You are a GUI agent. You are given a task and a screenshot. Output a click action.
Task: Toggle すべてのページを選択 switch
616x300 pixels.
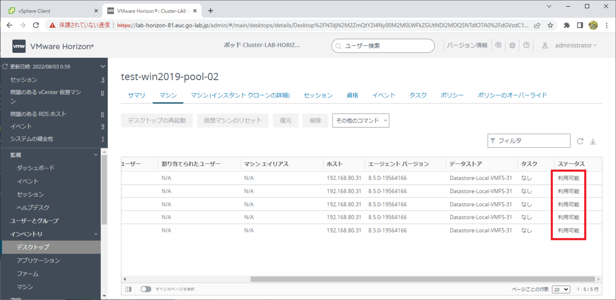(146, 289)
